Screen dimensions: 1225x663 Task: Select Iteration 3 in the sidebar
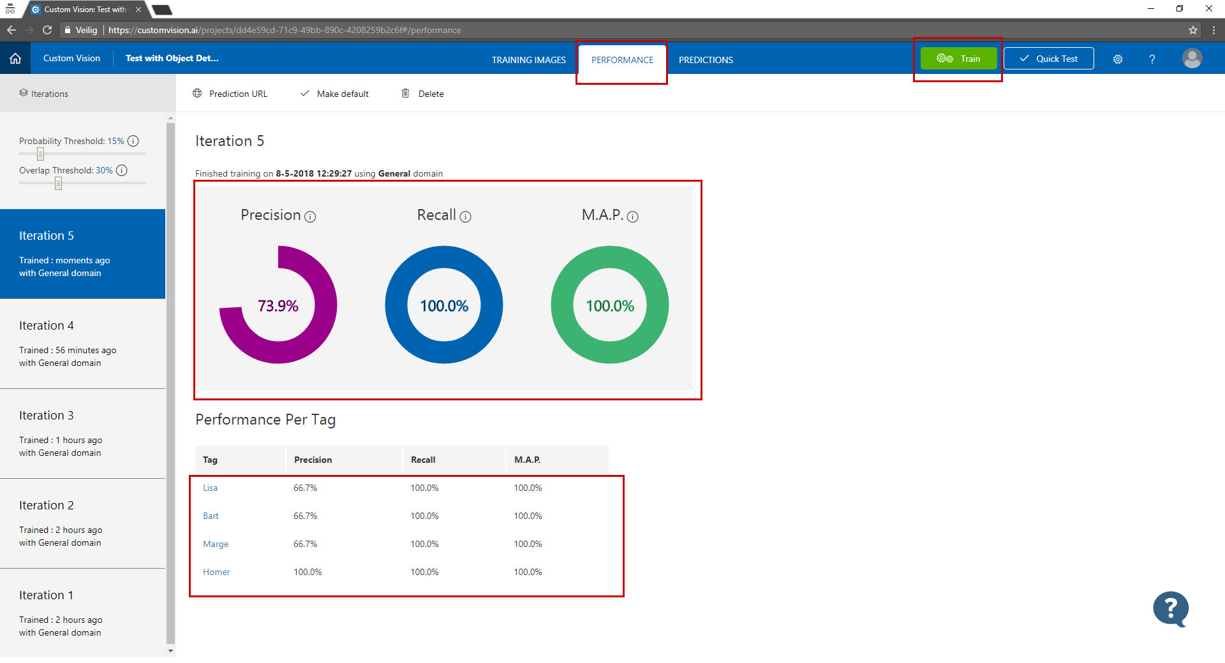click(x=82, y=433)
